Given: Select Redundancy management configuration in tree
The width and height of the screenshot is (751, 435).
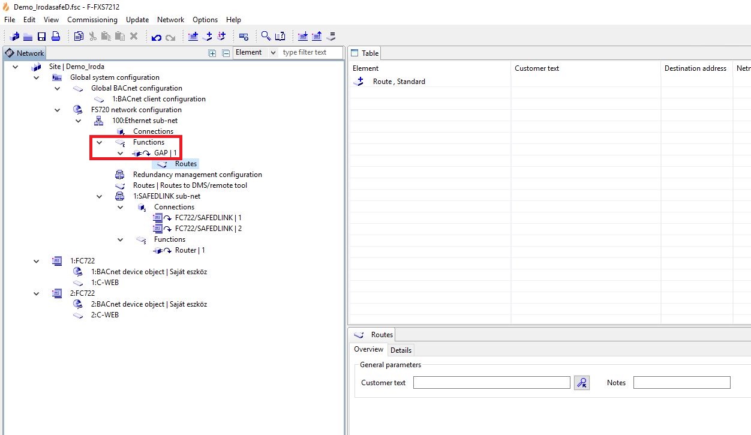Looking at the screenshot, I should 197,175.
